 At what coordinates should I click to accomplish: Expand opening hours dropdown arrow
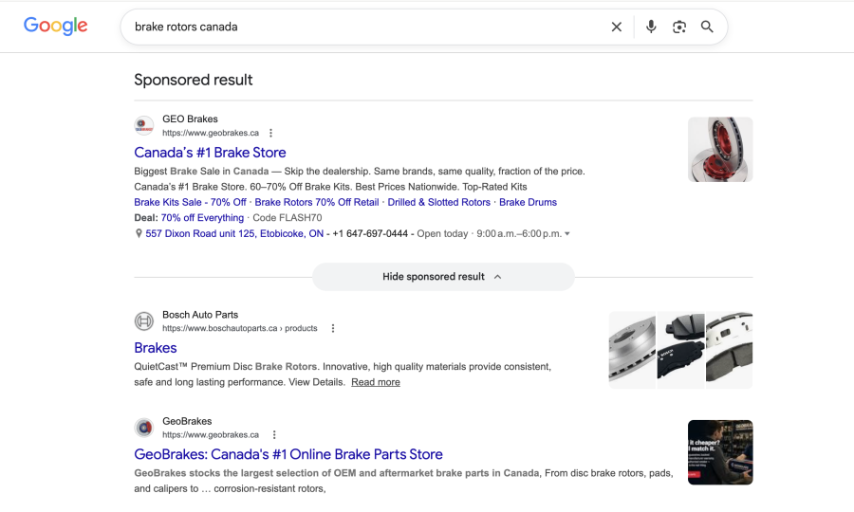tap(567, 233)
